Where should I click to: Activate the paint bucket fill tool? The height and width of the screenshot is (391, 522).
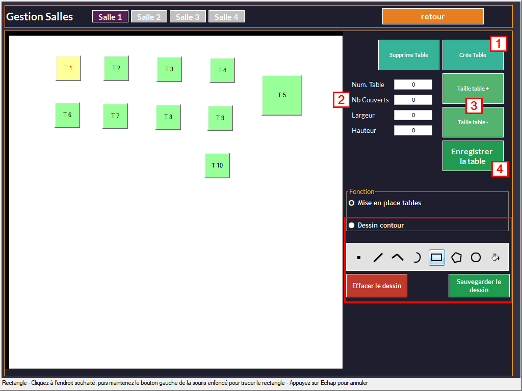coord(495,258)
